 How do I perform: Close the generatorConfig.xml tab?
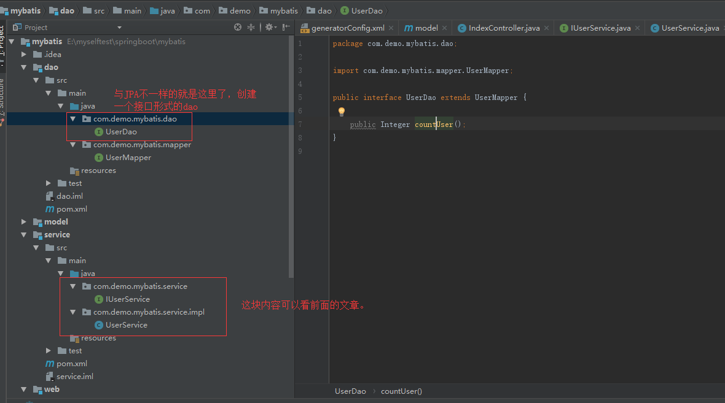[391, 28]
